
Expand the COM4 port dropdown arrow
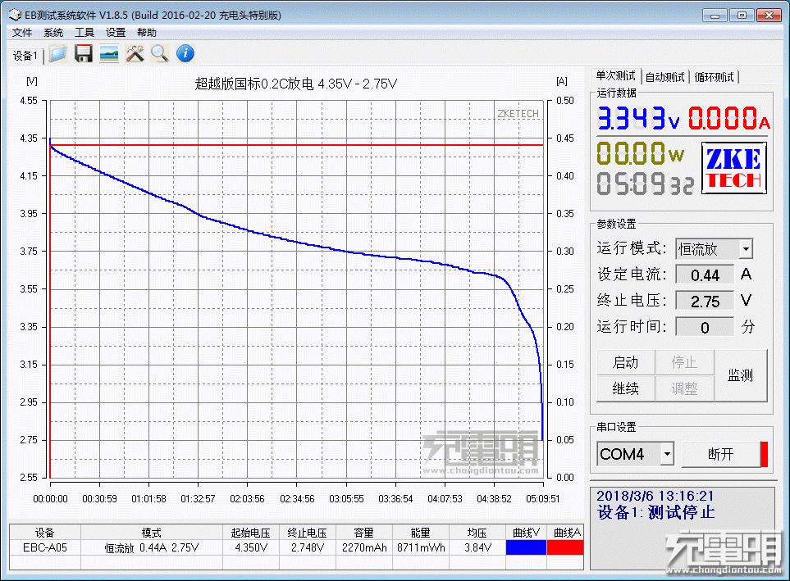coord(667,454)
